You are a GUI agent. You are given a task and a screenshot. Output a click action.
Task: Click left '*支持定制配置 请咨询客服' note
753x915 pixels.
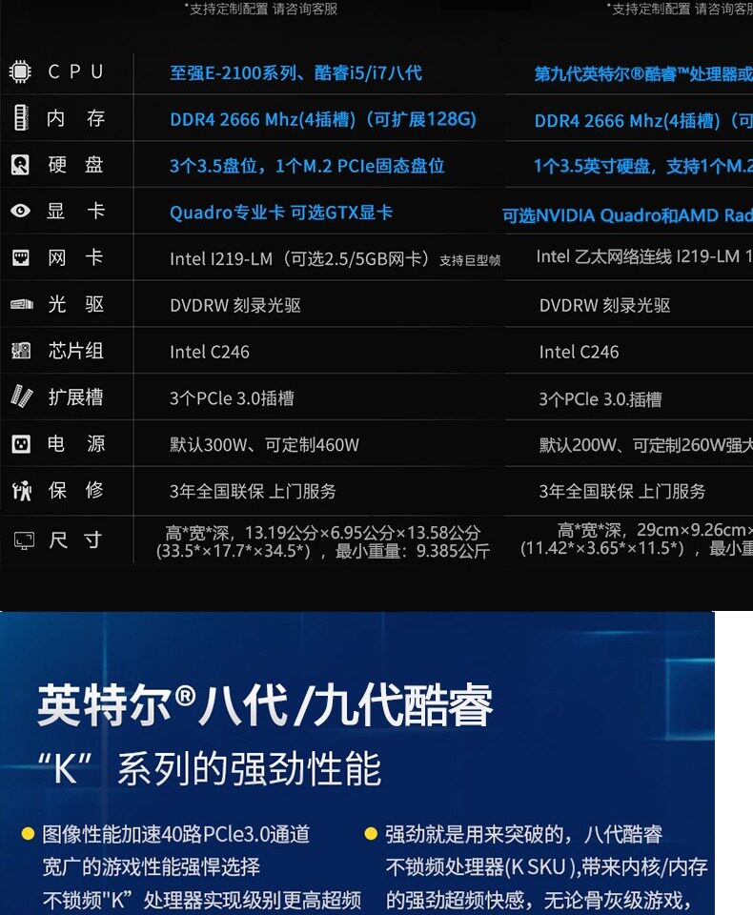pyautogui.click(x=260, y=9)
